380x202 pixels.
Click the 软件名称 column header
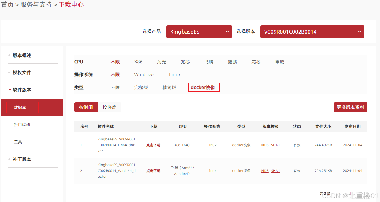106,126
